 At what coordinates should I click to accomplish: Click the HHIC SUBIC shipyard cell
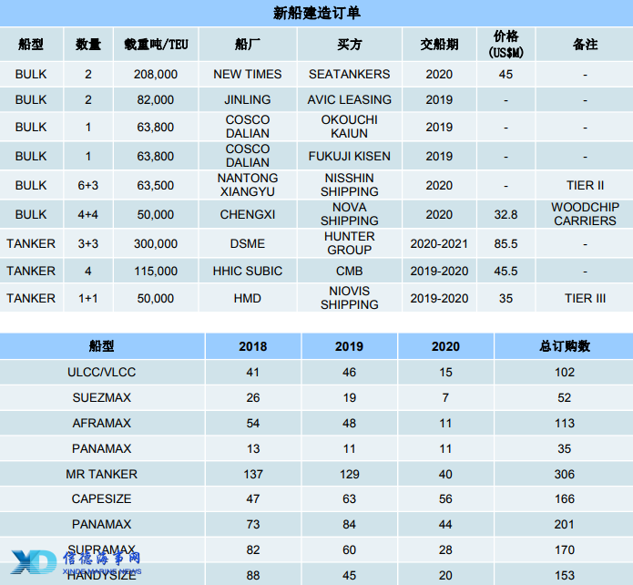click(x=248, y=272)
